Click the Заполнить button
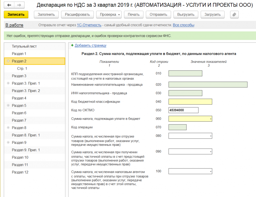 [46, 14]
